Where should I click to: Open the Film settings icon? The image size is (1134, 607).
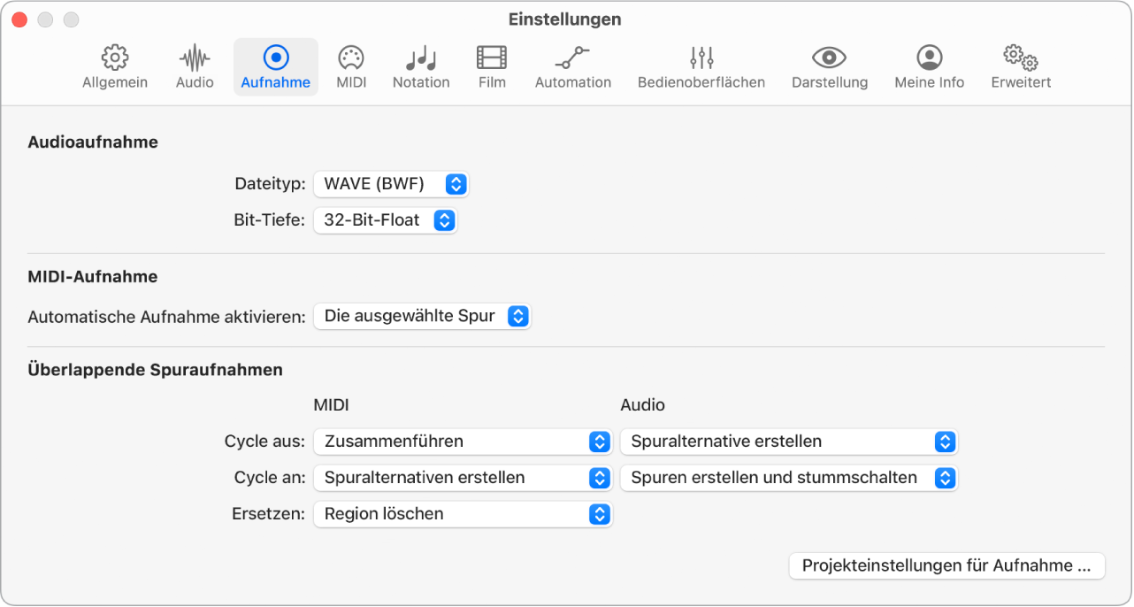[x=492, y=58]
